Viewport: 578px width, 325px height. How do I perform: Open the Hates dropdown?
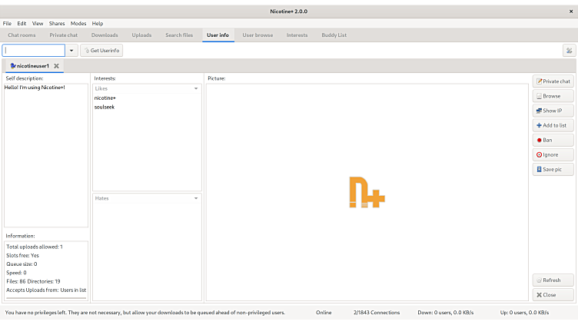point(196,198)
